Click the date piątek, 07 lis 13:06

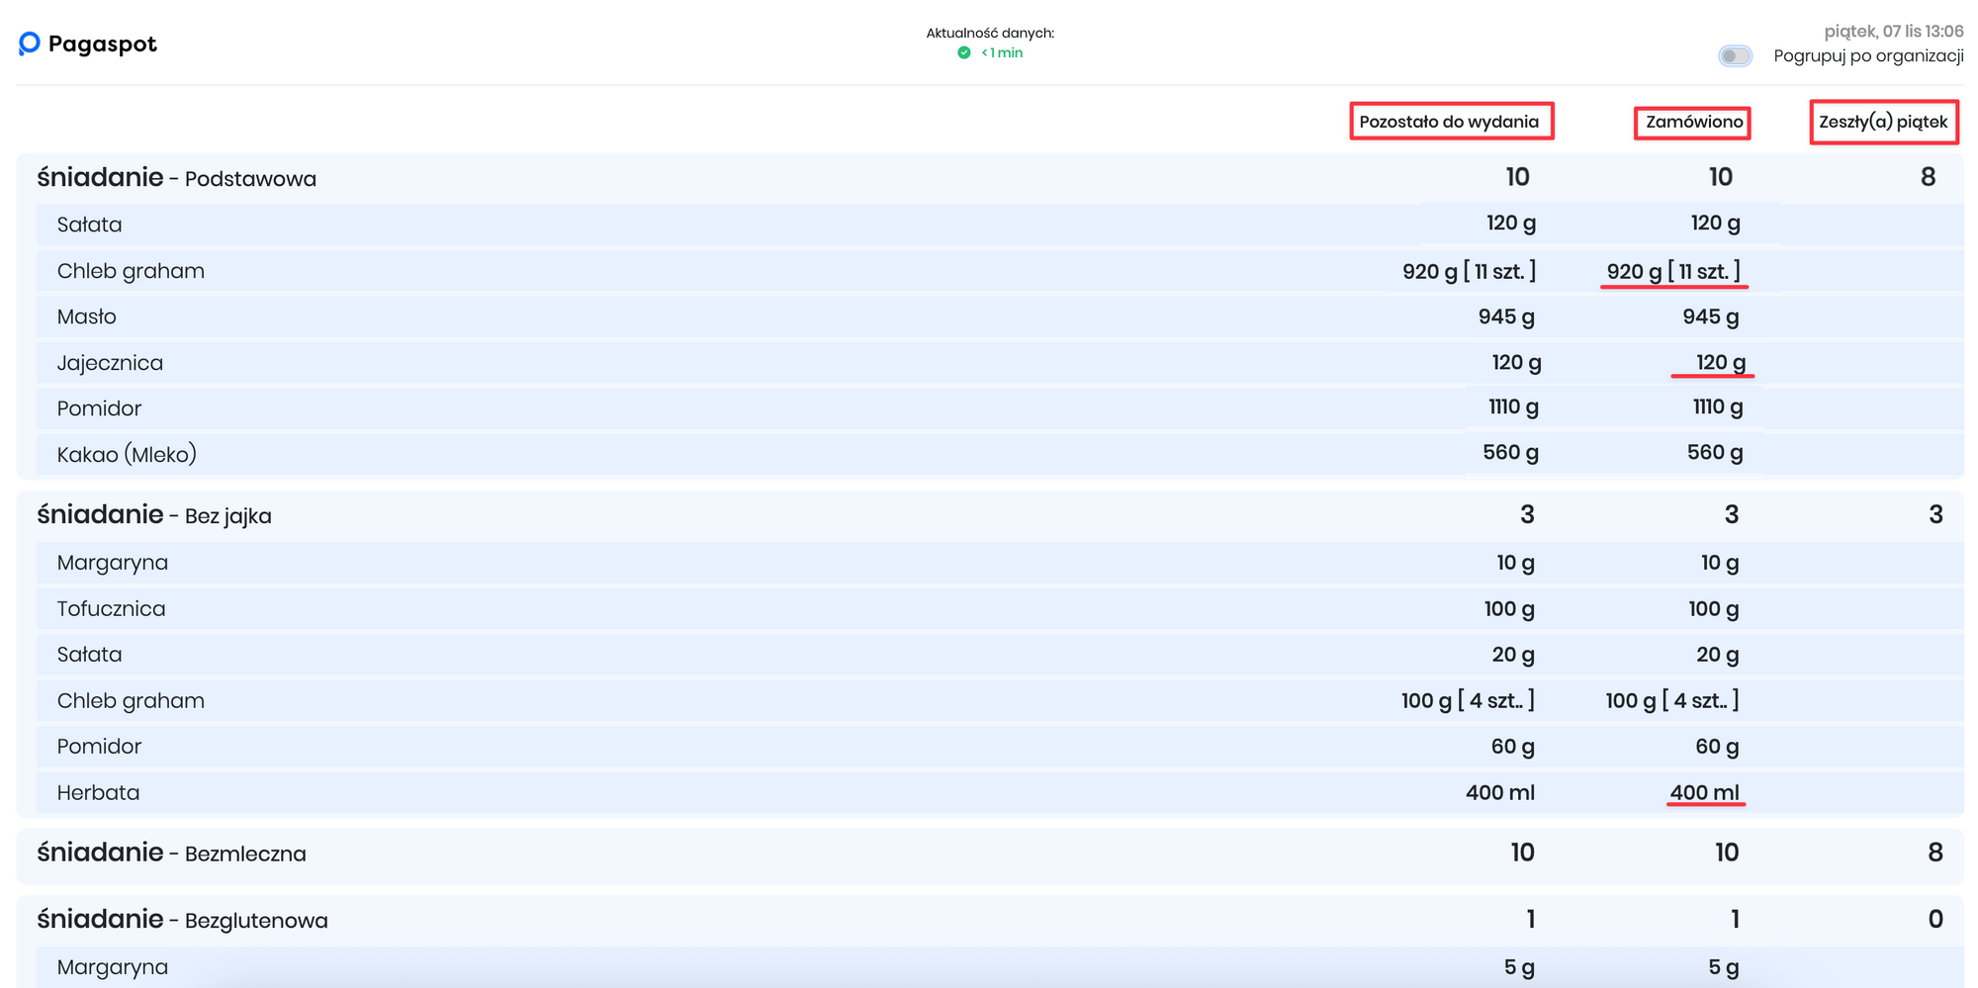pos(1893,32)
